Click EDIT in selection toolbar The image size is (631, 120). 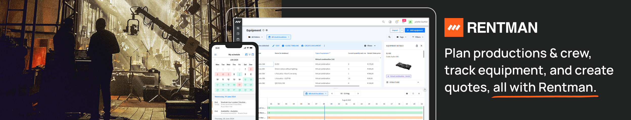[276, 46]
